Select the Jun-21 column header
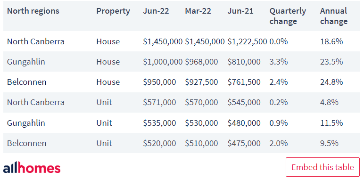This screenshot has height=188, width=364. 240,11
